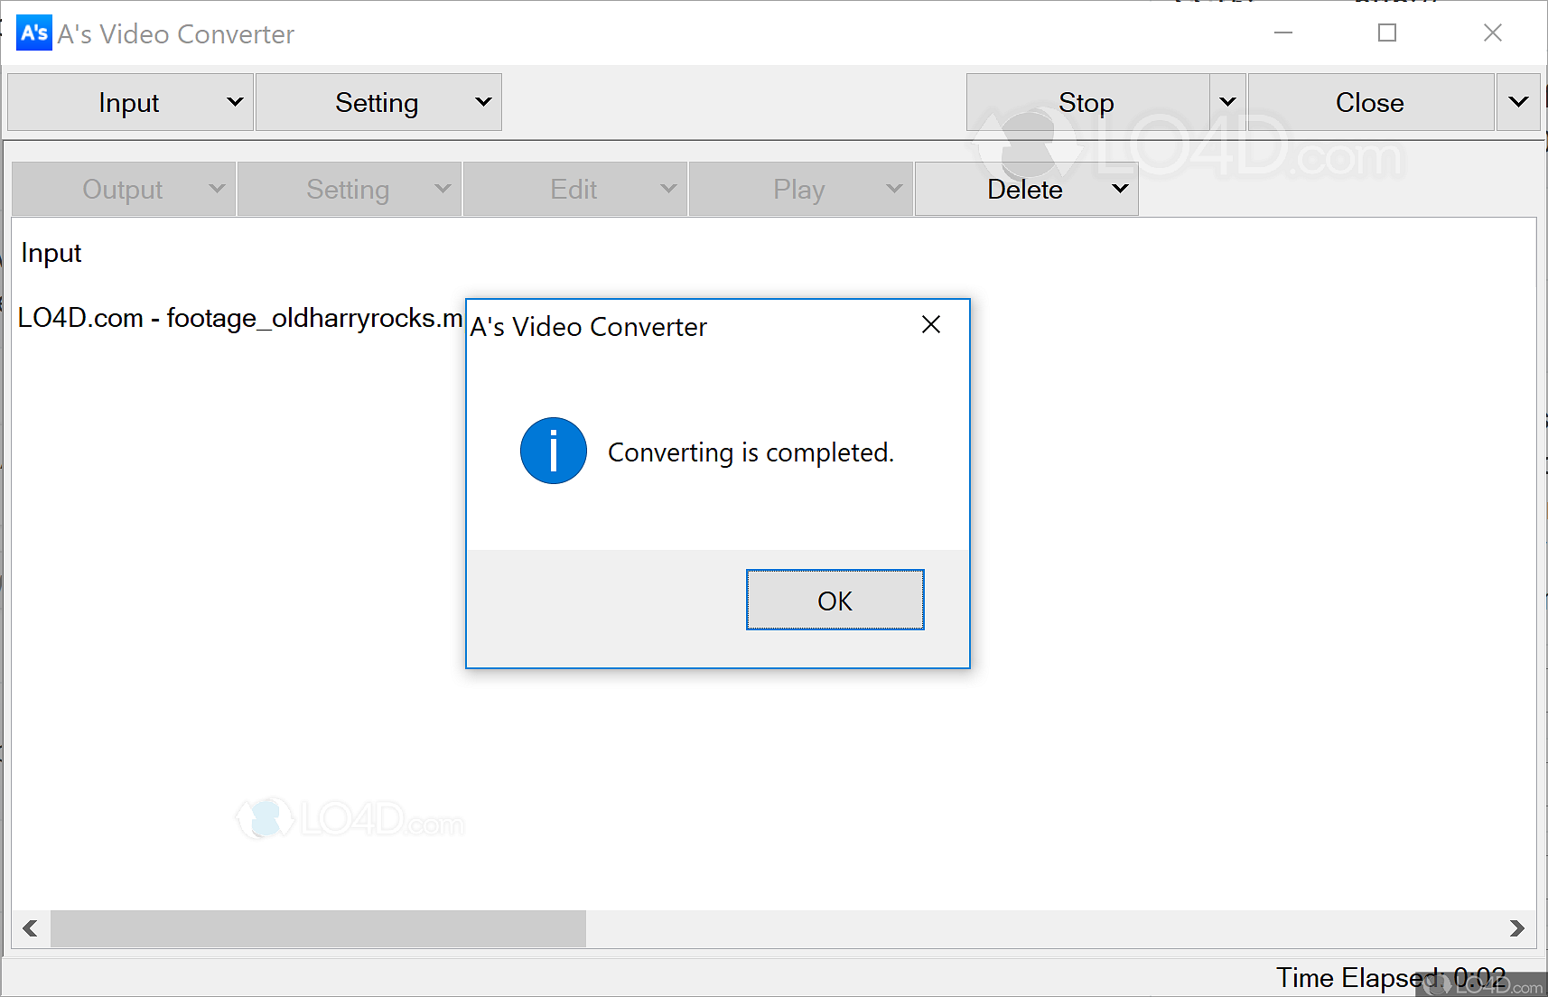
Task: Expand the Play dropdown arrow
Action: (894, 189)
